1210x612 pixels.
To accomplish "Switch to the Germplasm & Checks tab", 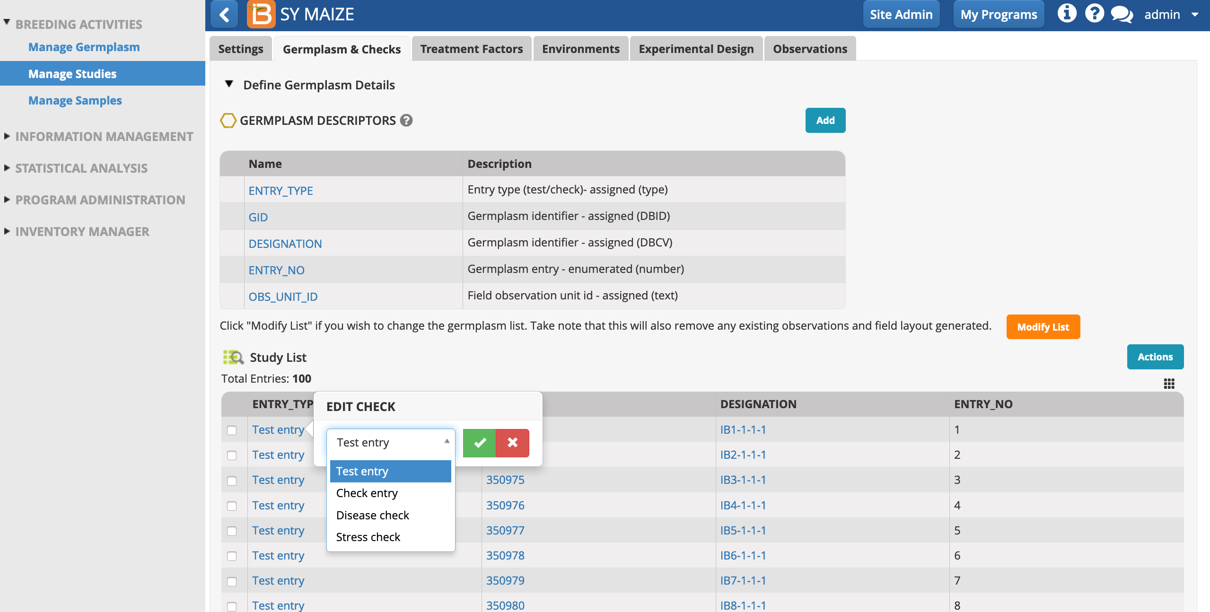I will point(342,49).
